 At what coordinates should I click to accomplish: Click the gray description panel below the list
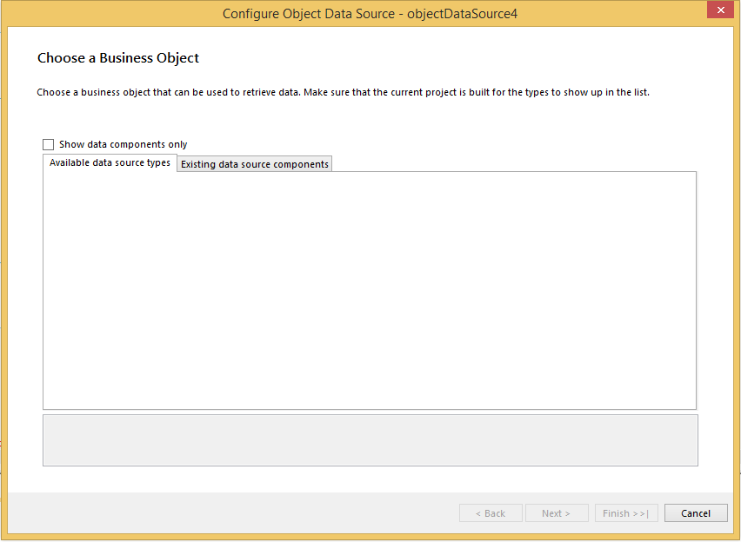pos(370,440)
